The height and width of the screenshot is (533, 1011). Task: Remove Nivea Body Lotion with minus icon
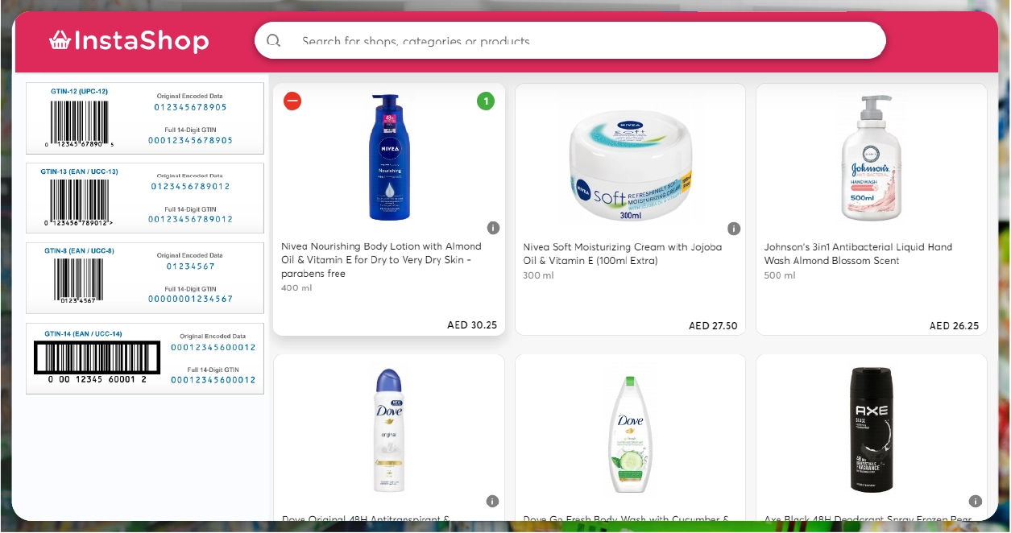[x=292, y=101]
